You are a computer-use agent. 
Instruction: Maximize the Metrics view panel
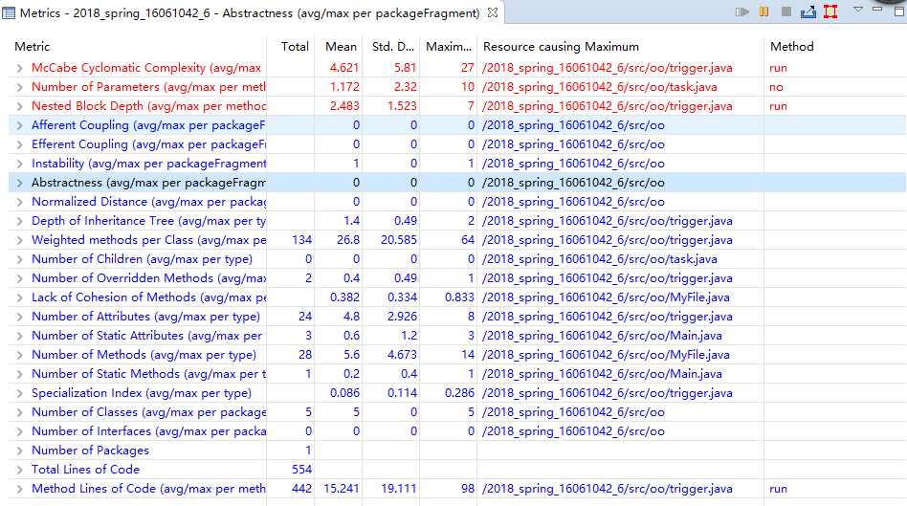(x=899, y=11)
